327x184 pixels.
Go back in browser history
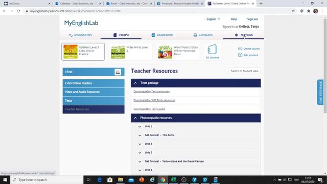click(x=5, y=11)
